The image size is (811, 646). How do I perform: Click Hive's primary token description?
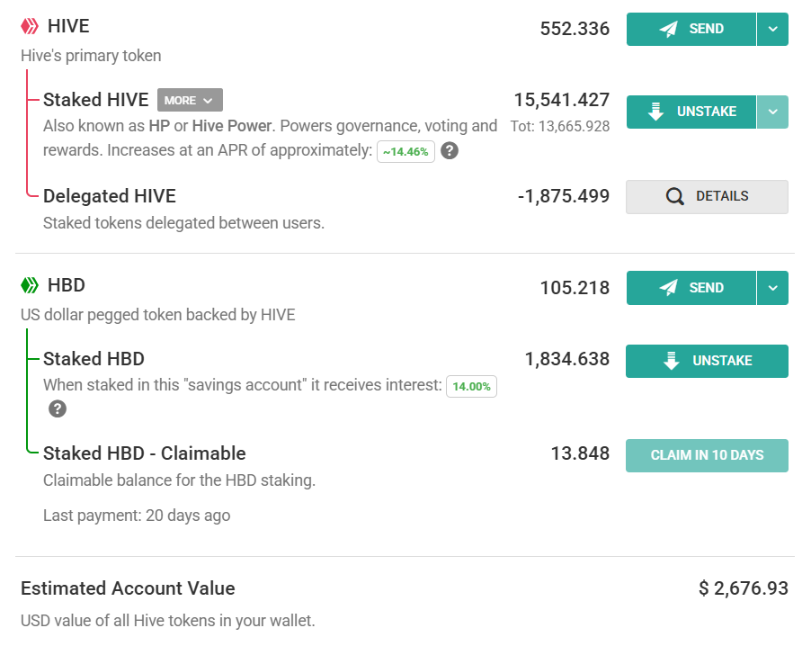pyautogui.click(x=91, y=56)
